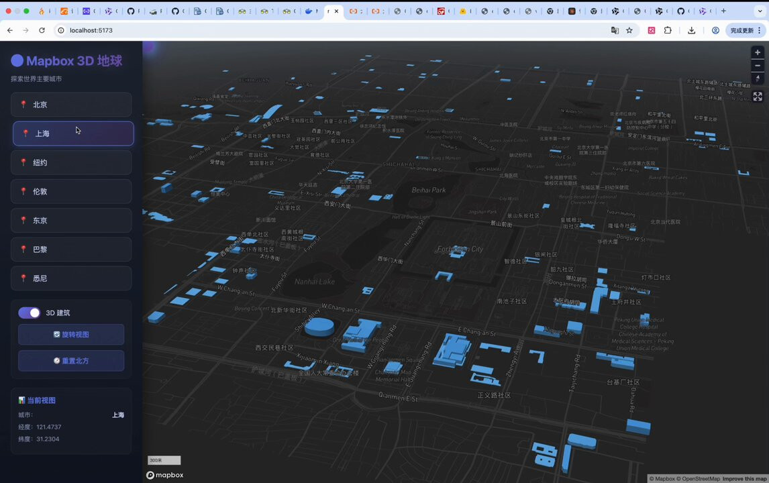
Task: Click the longitude value 121.4737
Action: click(48, 427)
